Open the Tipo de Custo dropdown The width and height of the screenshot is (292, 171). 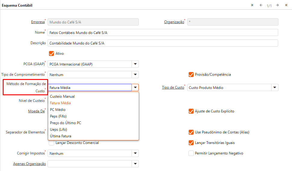point(275,87)
